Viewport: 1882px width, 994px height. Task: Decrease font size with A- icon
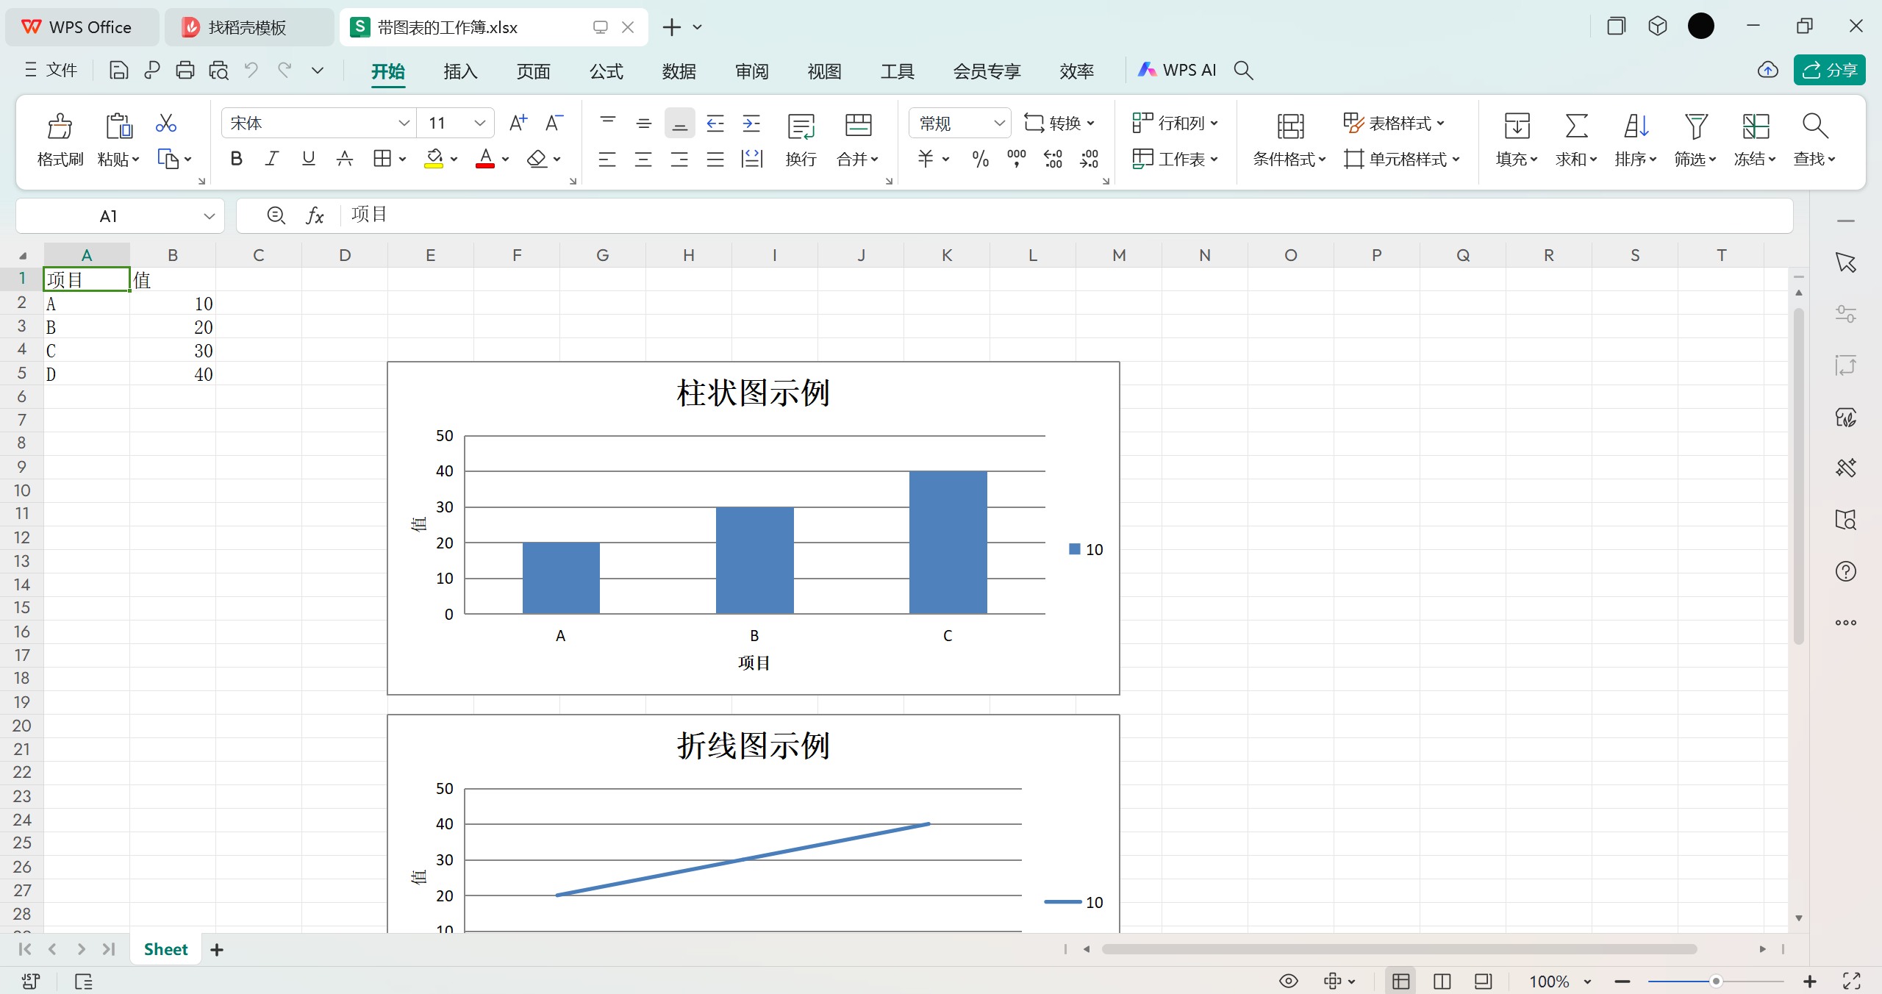pos(554,123)
